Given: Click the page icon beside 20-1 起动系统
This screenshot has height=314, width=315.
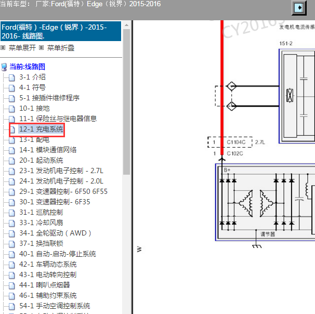Looking at the screenshot, I should [x=12, y=161].
